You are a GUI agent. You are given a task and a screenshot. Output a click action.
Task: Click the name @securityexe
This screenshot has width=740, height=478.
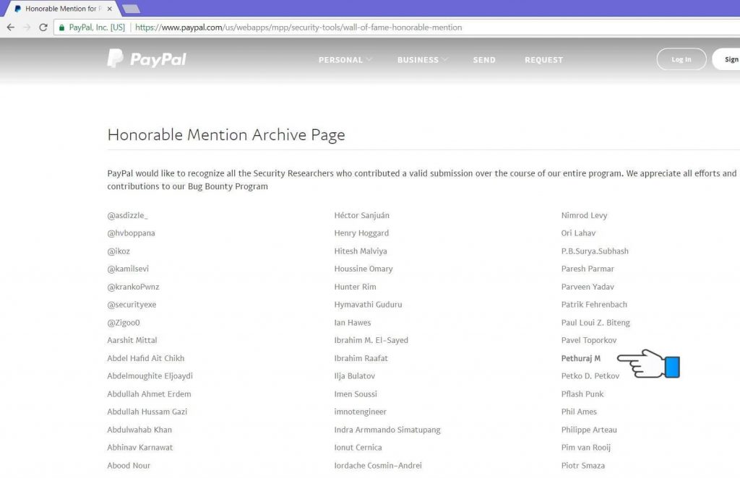pos(132,305)
